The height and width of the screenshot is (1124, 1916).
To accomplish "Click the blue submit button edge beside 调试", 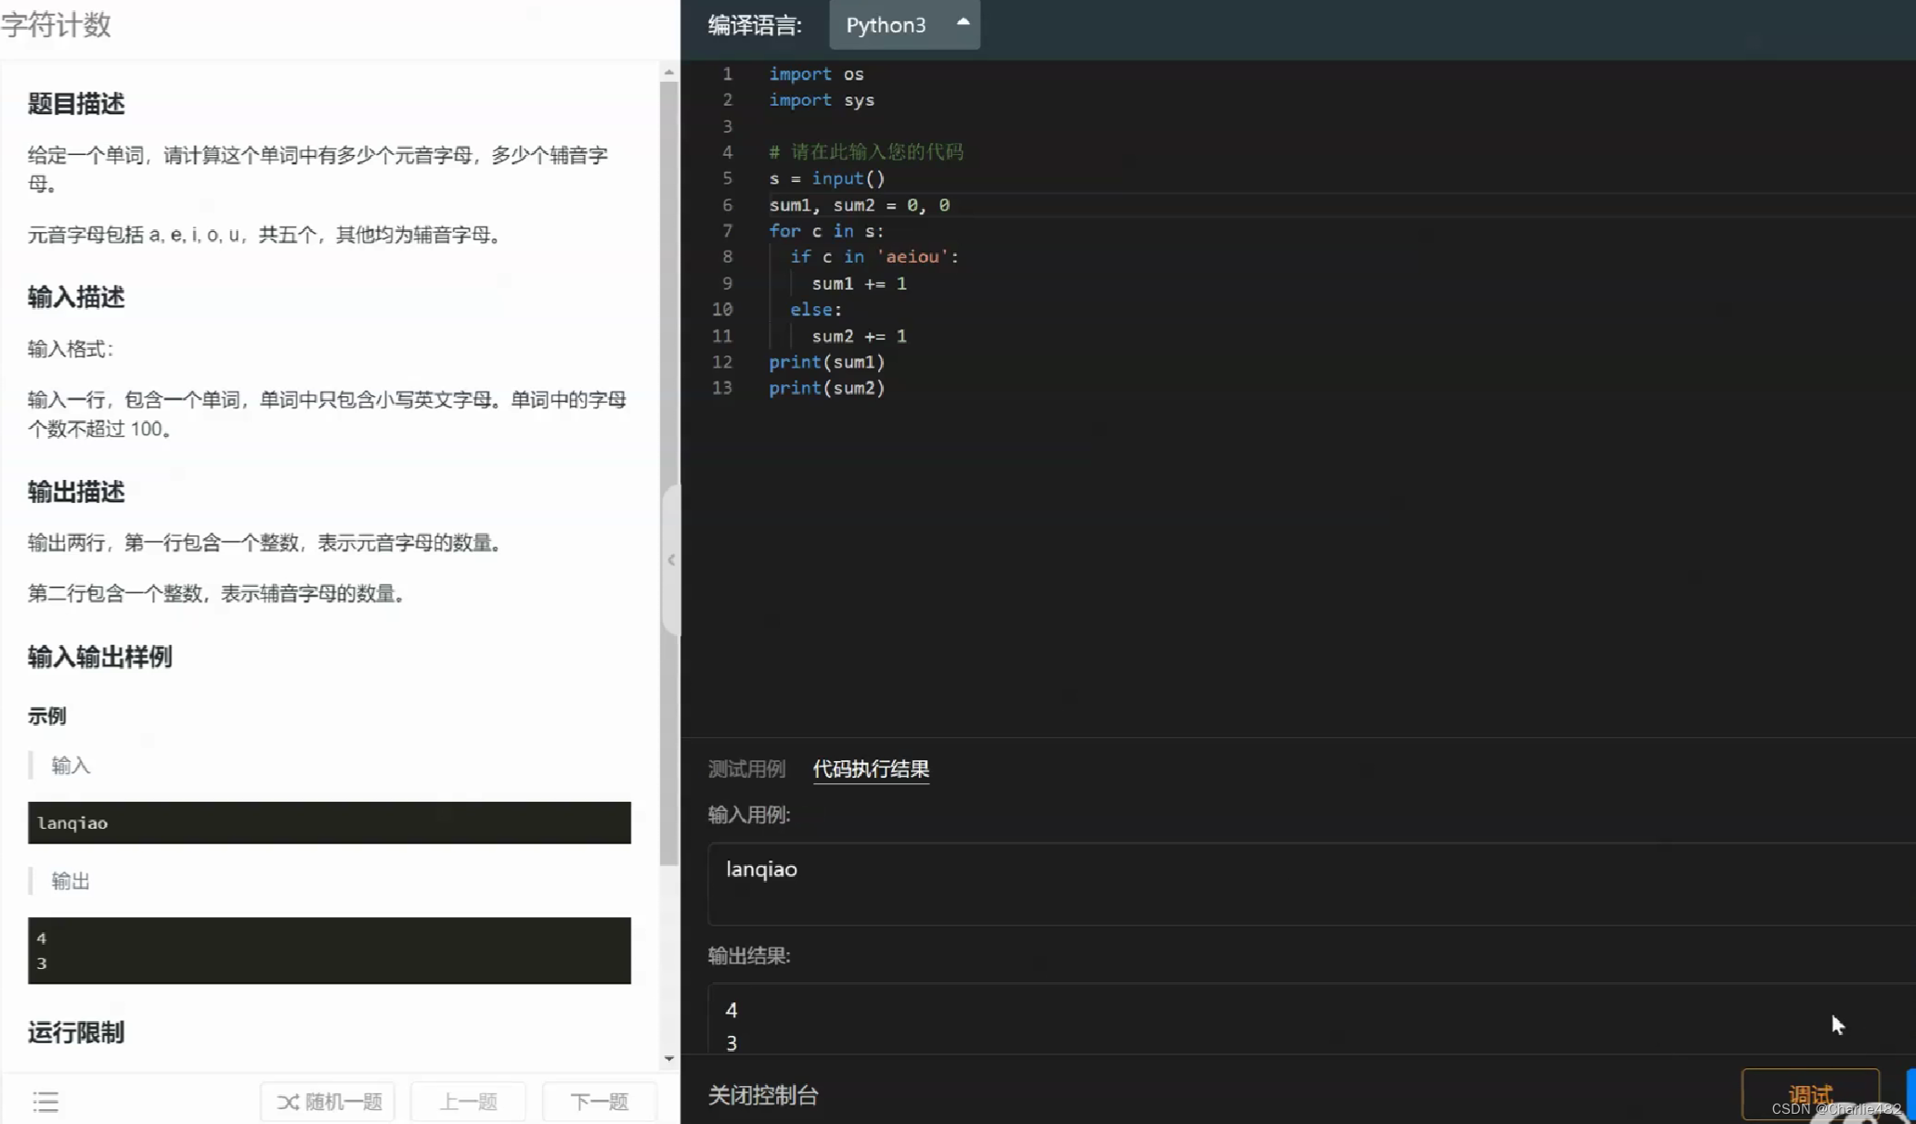I will pyautogui.click(x=1910, y=1094).
